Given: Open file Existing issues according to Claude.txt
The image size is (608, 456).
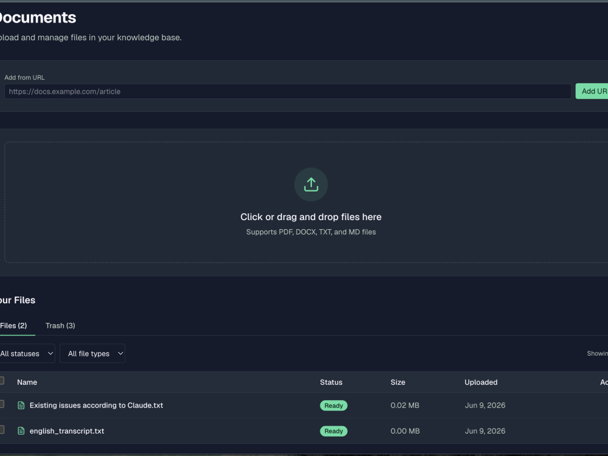Looking at the screenshot, I should click(x=96, y=405).
